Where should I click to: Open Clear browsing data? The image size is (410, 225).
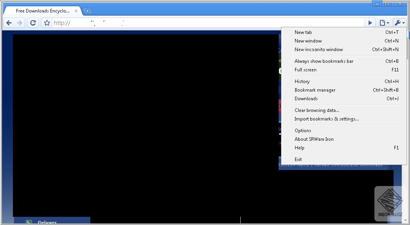(317, 110)
